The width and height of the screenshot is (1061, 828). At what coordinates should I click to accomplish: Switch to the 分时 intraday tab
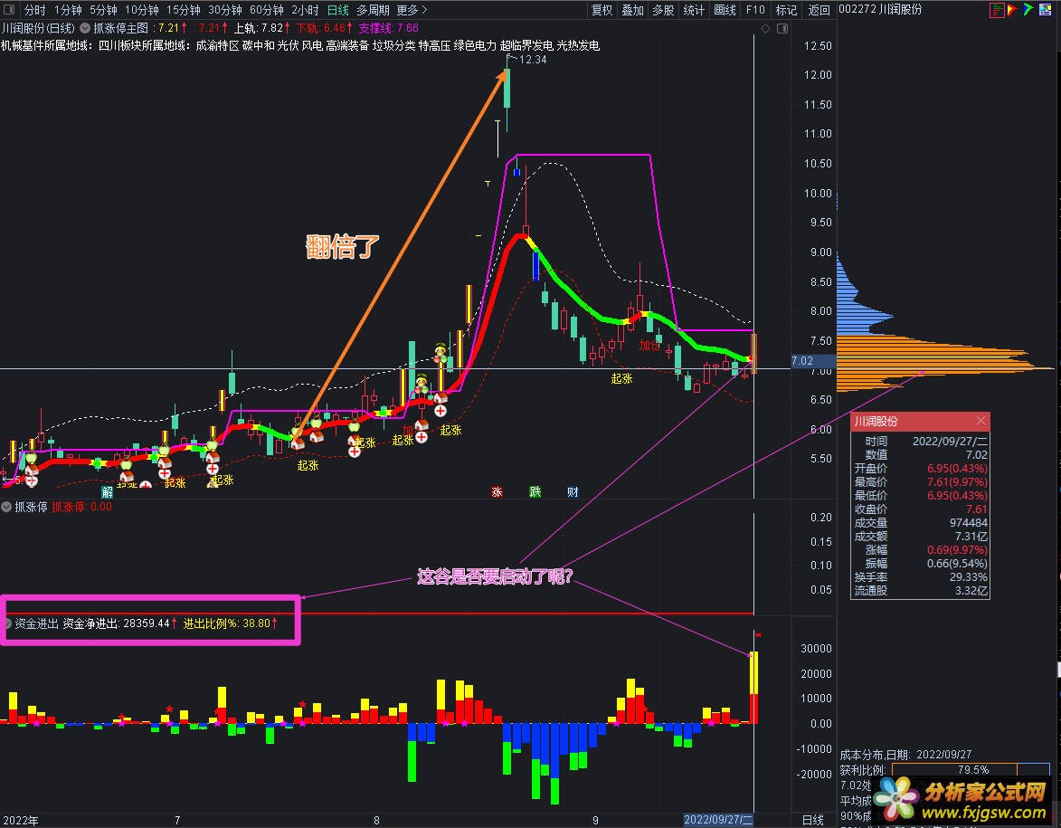[x=35, y=10]
